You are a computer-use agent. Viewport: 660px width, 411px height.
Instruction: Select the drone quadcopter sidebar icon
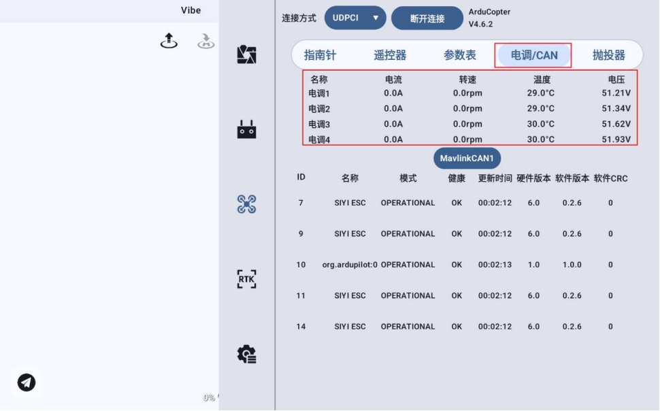pyautogui.click(x=246, y=204)
